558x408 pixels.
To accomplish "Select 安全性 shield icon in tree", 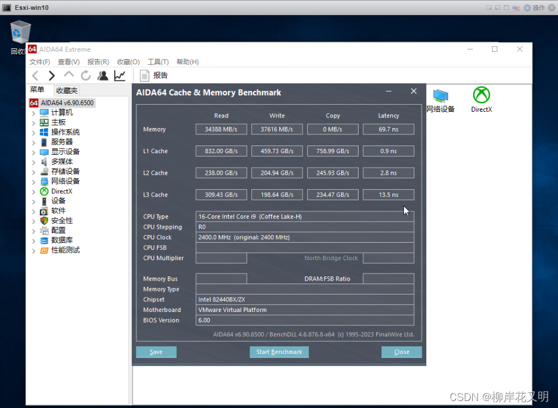I will pos(44,221).
